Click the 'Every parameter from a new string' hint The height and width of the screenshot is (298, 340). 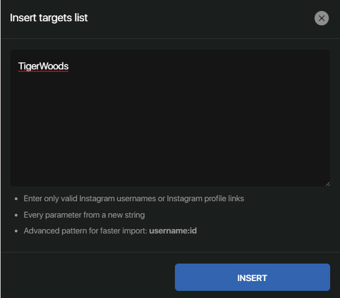tap(84, 215)
